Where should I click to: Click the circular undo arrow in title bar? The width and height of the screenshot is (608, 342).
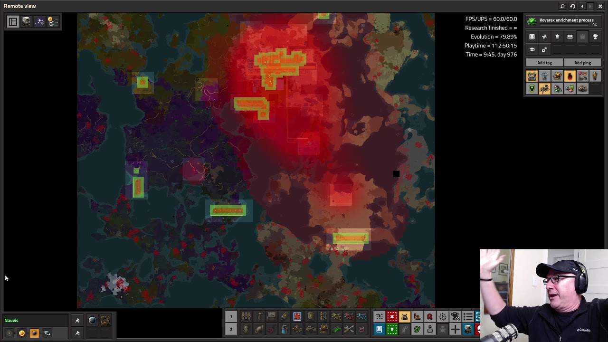pos(572,6)
